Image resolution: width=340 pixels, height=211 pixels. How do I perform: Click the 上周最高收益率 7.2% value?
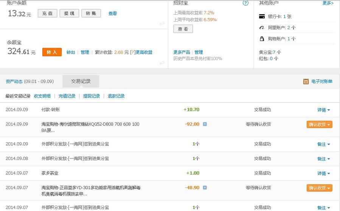[x=209, y=12]
